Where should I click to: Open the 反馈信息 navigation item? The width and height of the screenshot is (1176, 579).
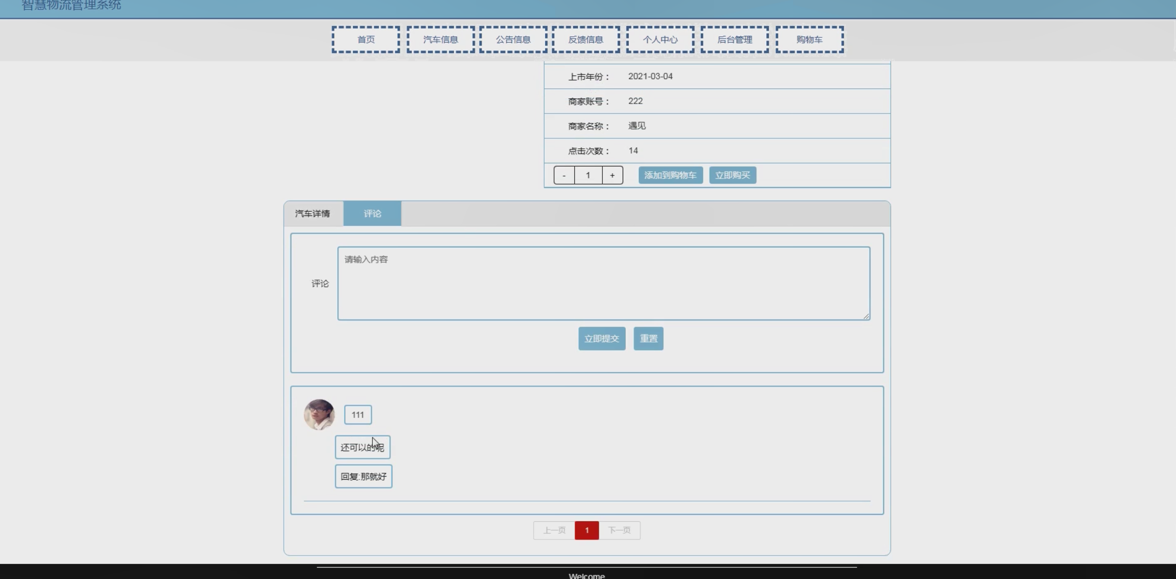tap(586, 40)
